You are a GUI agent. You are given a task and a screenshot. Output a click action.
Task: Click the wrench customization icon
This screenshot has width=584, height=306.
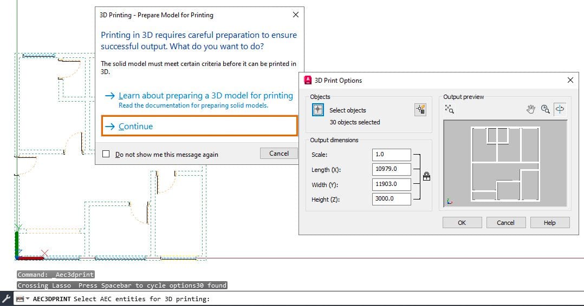[7, 298]
